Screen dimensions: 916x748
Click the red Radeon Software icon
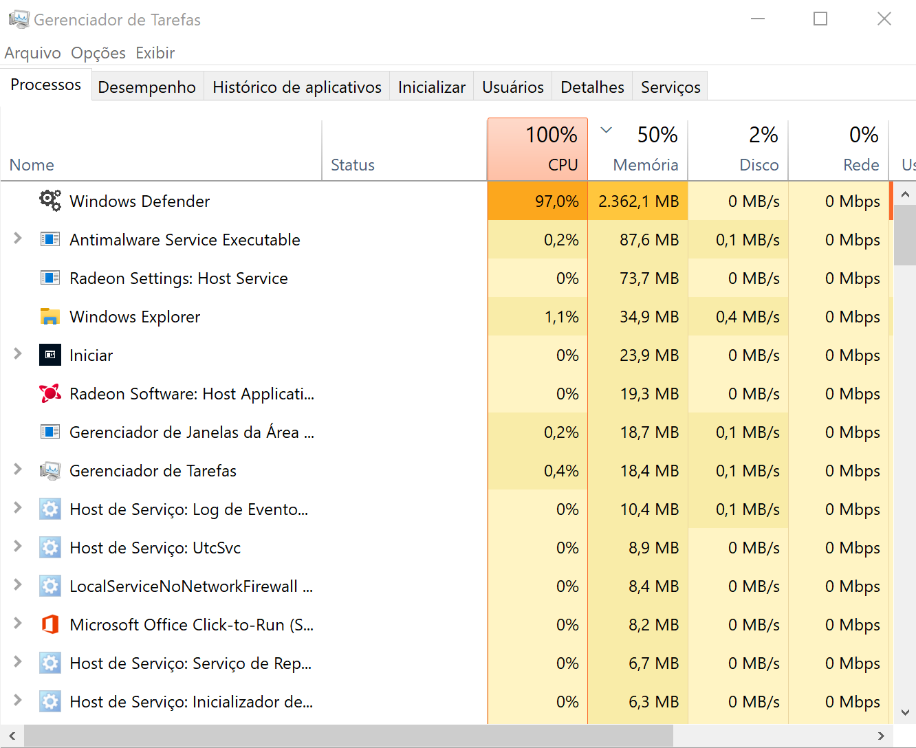[50, 393]
